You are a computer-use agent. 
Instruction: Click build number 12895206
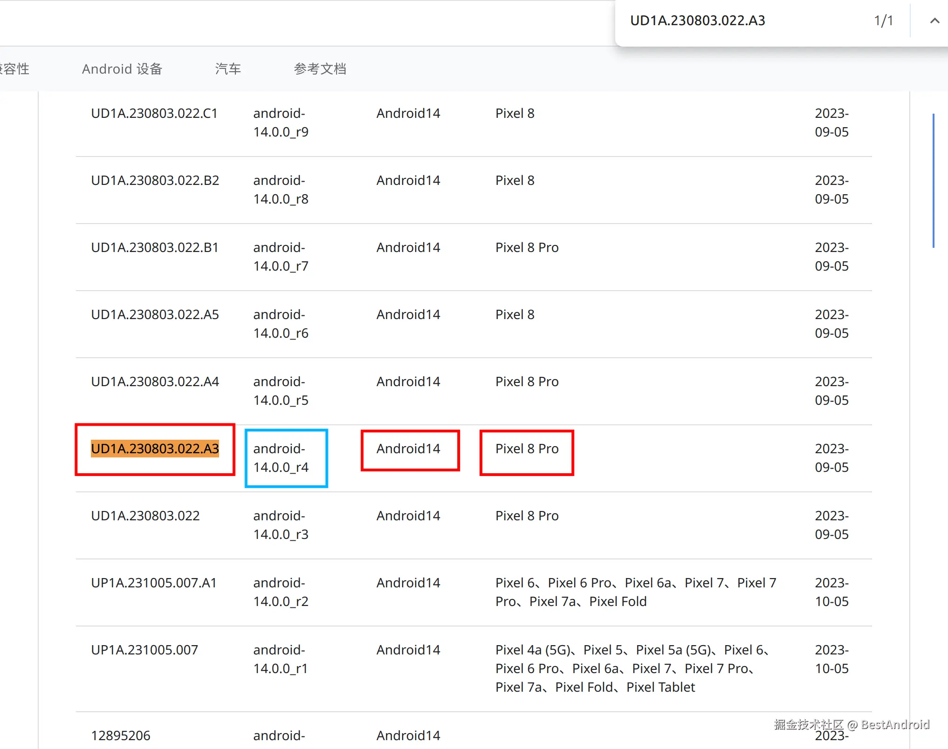(x=121, y=735)
